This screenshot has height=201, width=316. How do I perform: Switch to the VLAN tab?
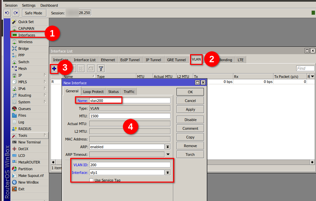coord(196,60)
